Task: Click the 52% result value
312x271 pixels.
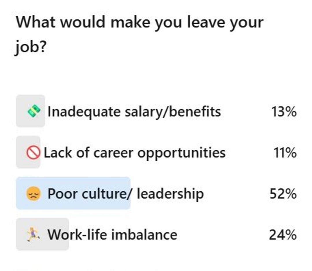Action: 283,194
